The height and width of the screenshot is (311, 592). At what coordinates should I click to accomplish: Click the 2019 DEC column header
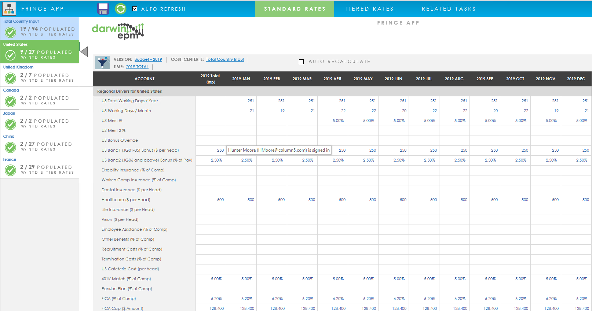click(x=576, y=79)
